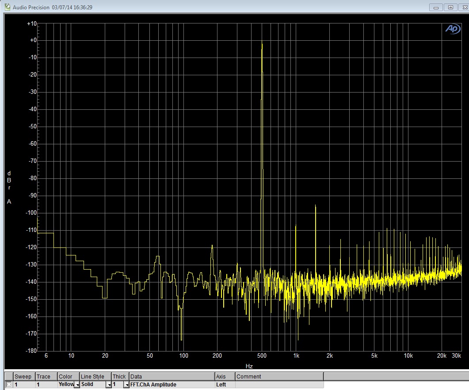469x390 pixels.
Task: Click the Hz x-axis label
Action: coord(249,366)
